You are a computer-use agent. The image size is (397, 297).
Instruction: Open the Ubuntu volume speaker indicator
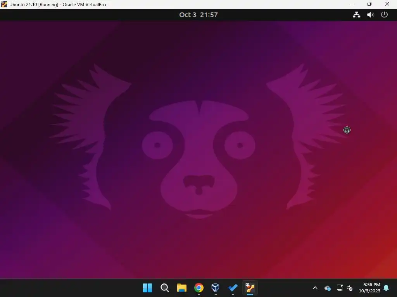(x=370, y=15)
